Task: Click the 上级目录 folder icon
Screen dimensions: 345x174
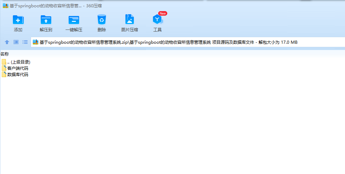Action: coord(4,62)
